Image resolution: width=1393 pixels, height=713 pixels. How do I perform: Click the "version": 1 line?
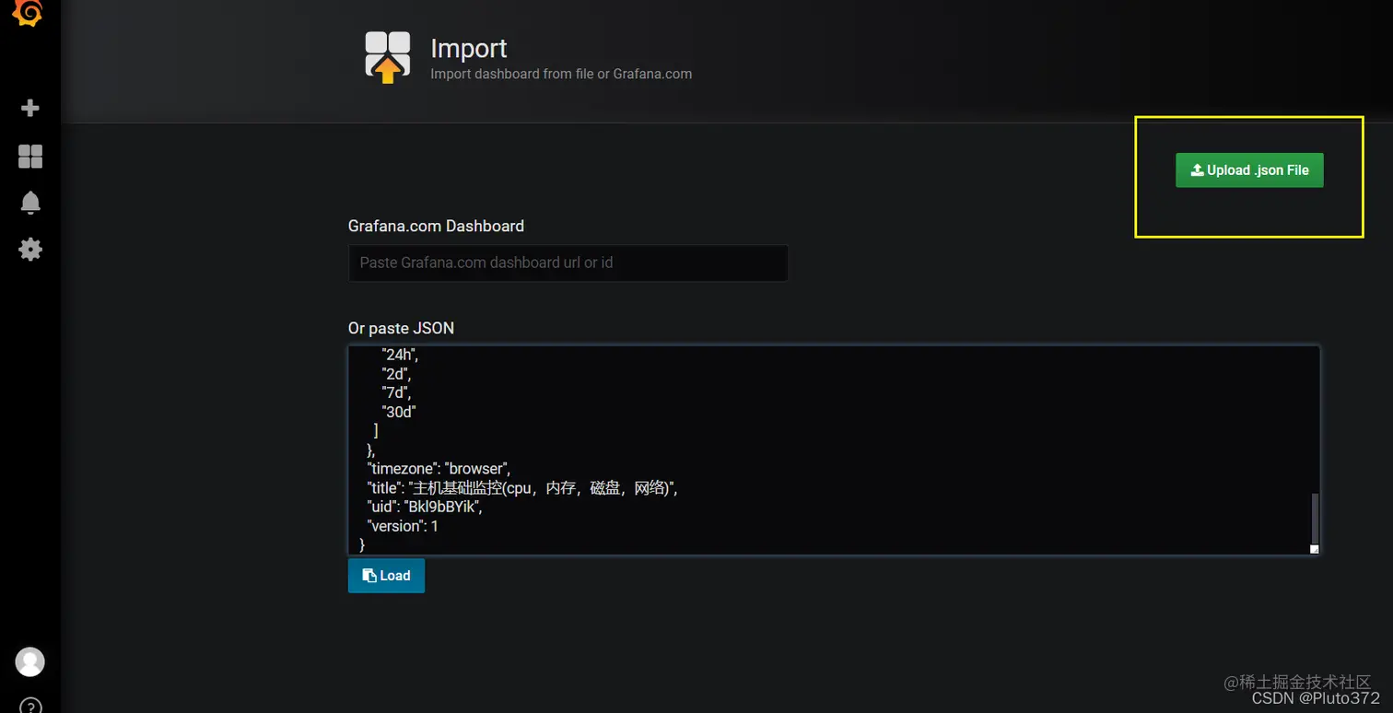pos(403,526)
